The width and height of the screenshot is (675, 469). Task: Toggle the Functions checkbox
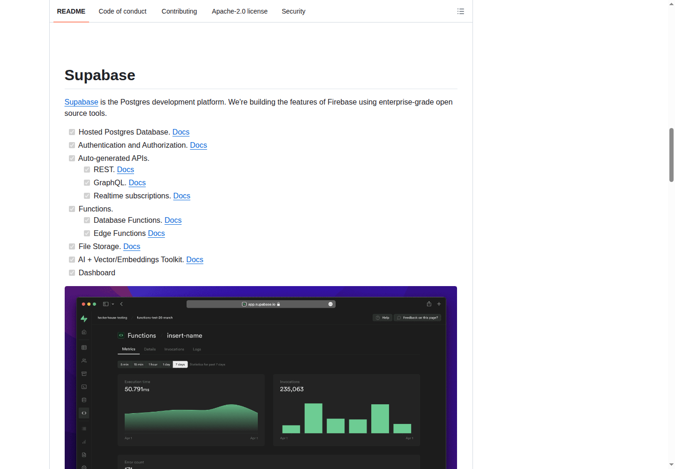72,209
